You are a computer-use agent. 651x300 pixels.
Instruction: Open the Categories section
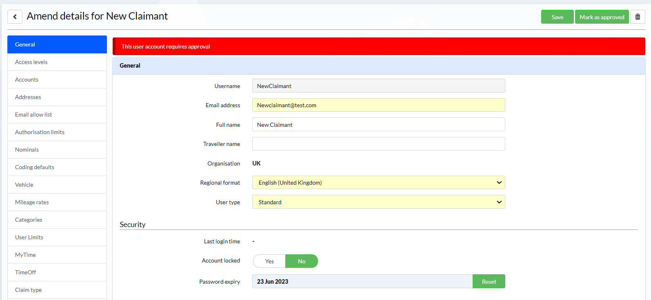coord(57,220)
